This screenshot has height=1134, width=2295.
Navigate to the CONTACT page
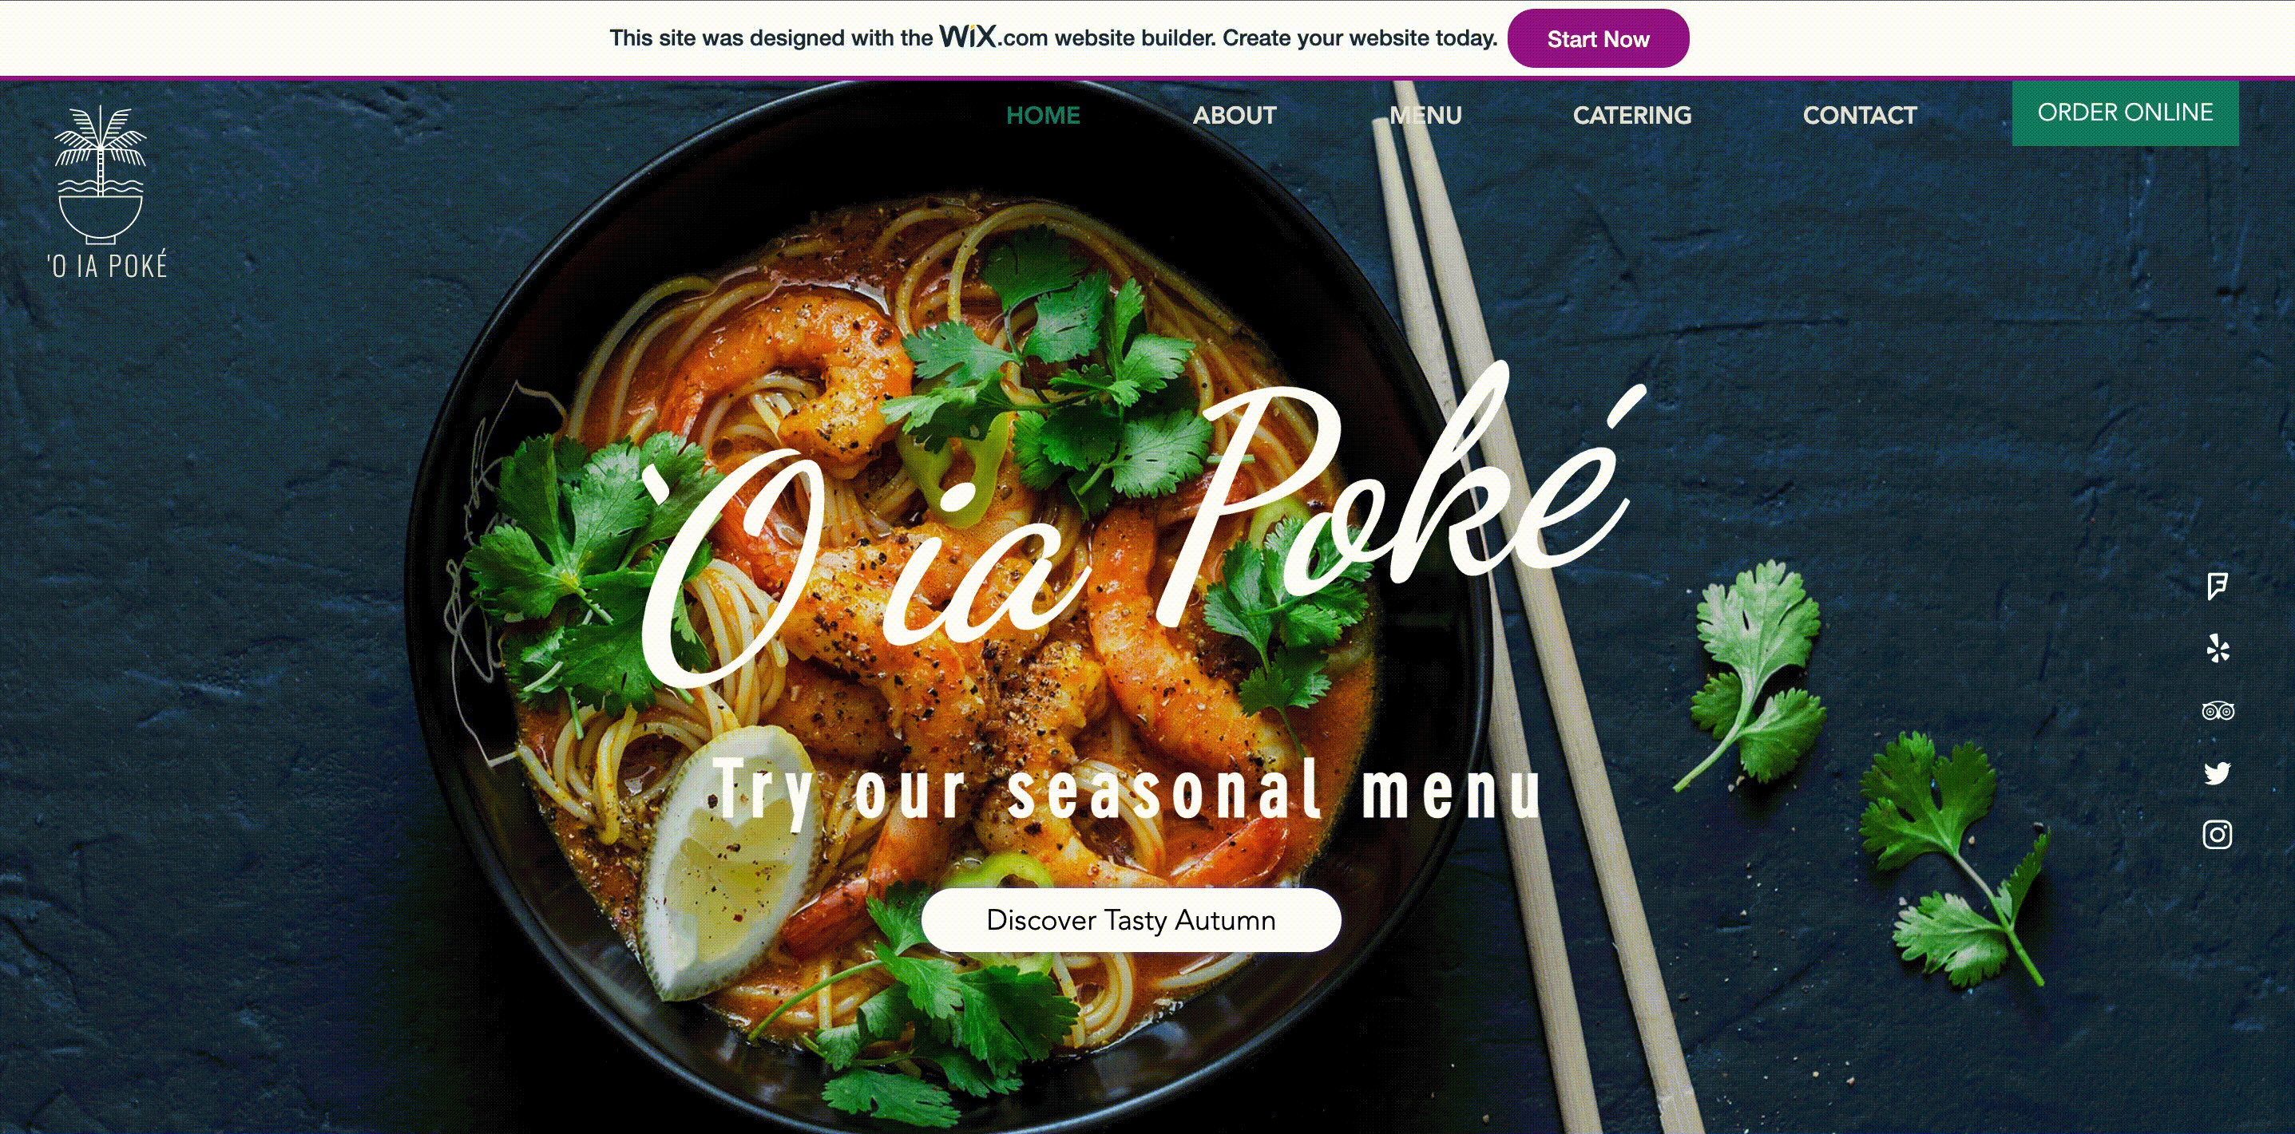point(1861,115)
